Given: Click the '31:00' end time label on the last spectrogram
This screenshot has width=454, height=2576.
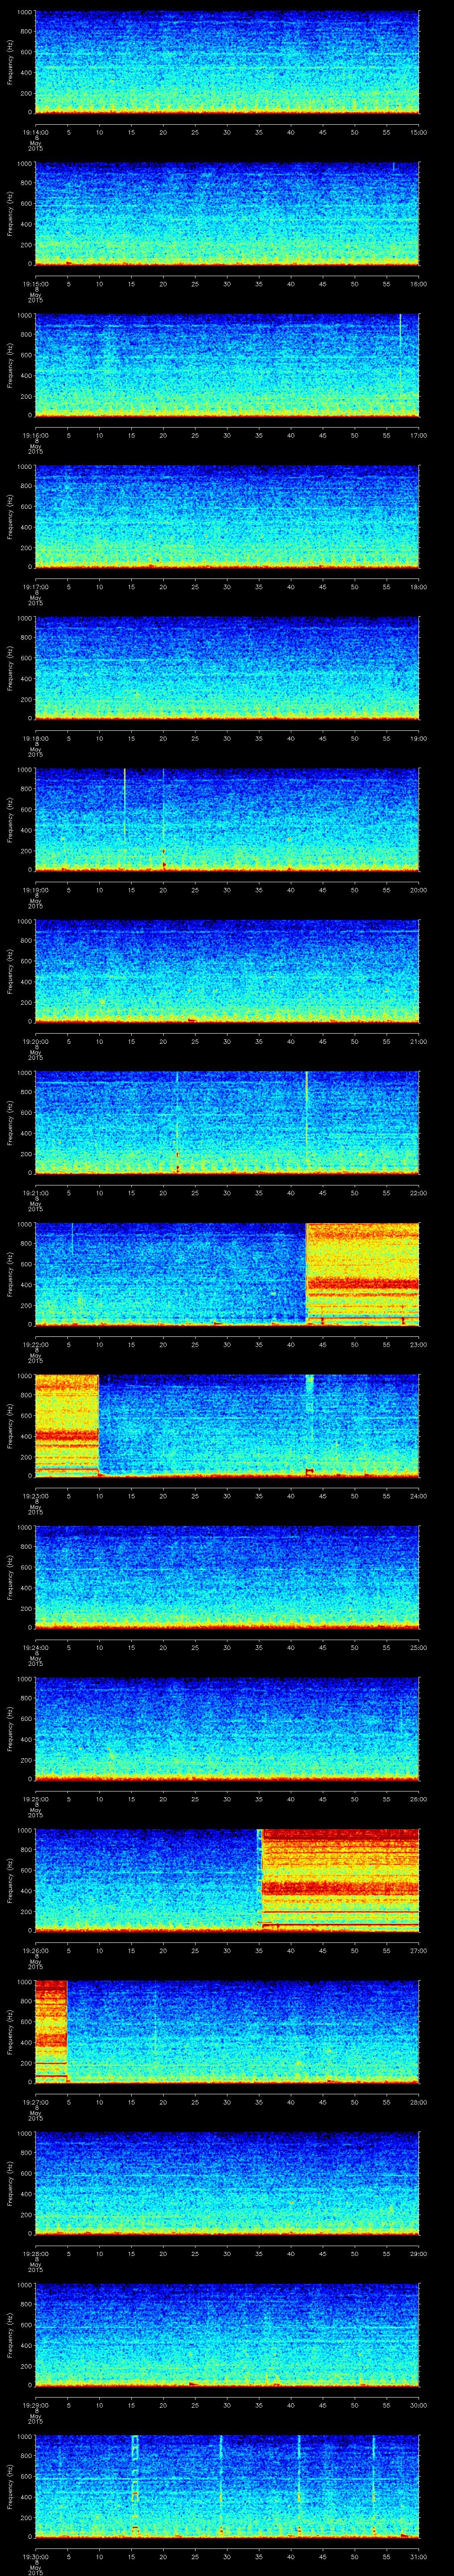Looking at the screenshot, I should (x=418, y=2556).
